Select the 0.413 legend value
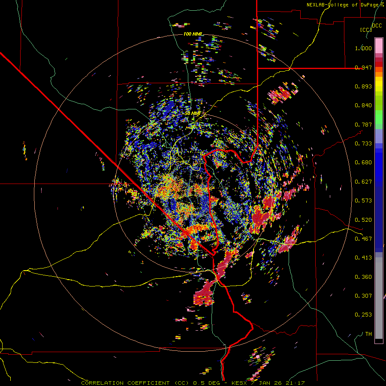The width and height of the screenshot is (386, 386). click(363, 258)
